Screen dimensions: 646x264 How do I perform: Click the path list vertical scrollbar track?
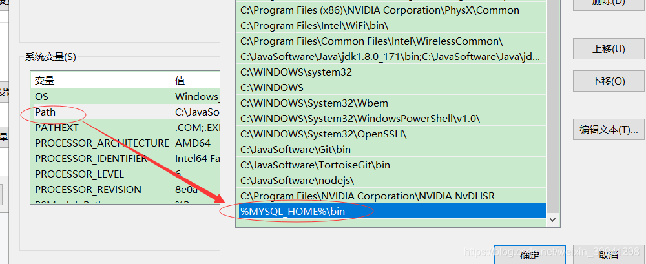[x=552, y=107]
